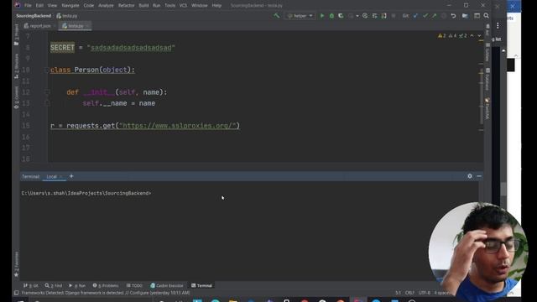Add a new terminal session with plus
The height and width of the screenshot is (302, 537).
[x=71, y=176]
